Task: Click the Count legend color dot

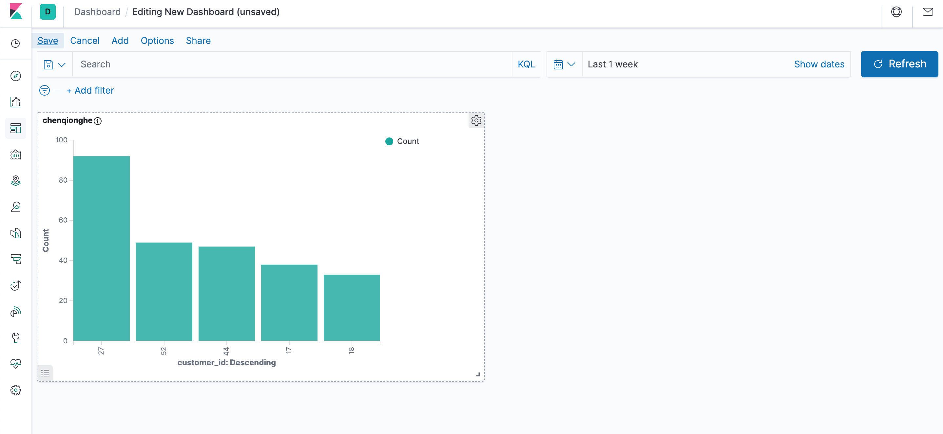Action: (x=389, y=141)
